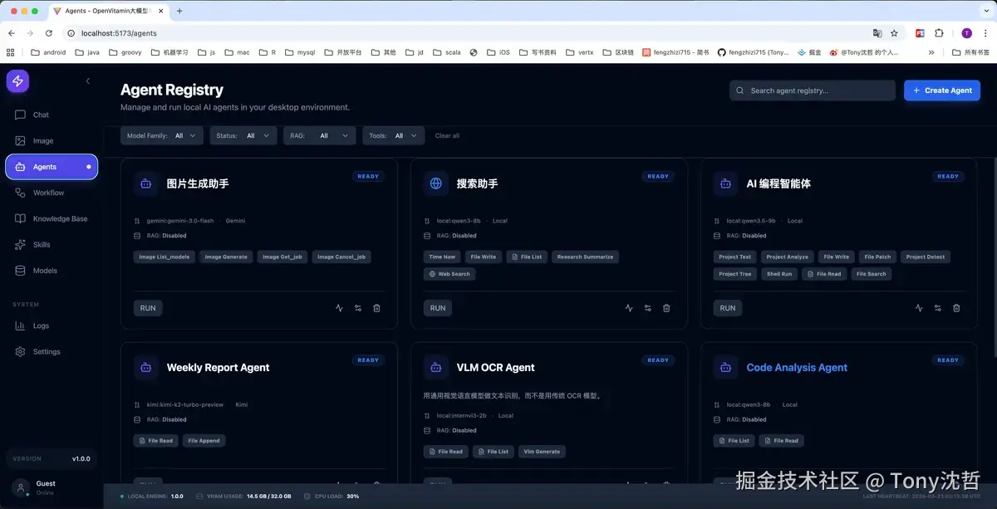Click the Search agent registry field
The width and height of the screenshot is (997, 509).
[x=813, y=91]
